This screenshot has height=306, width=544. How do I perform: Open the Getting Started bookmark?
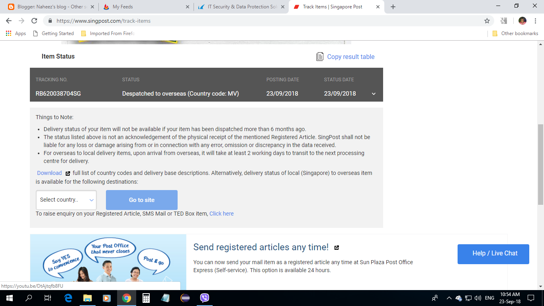(x=53, y=33)
